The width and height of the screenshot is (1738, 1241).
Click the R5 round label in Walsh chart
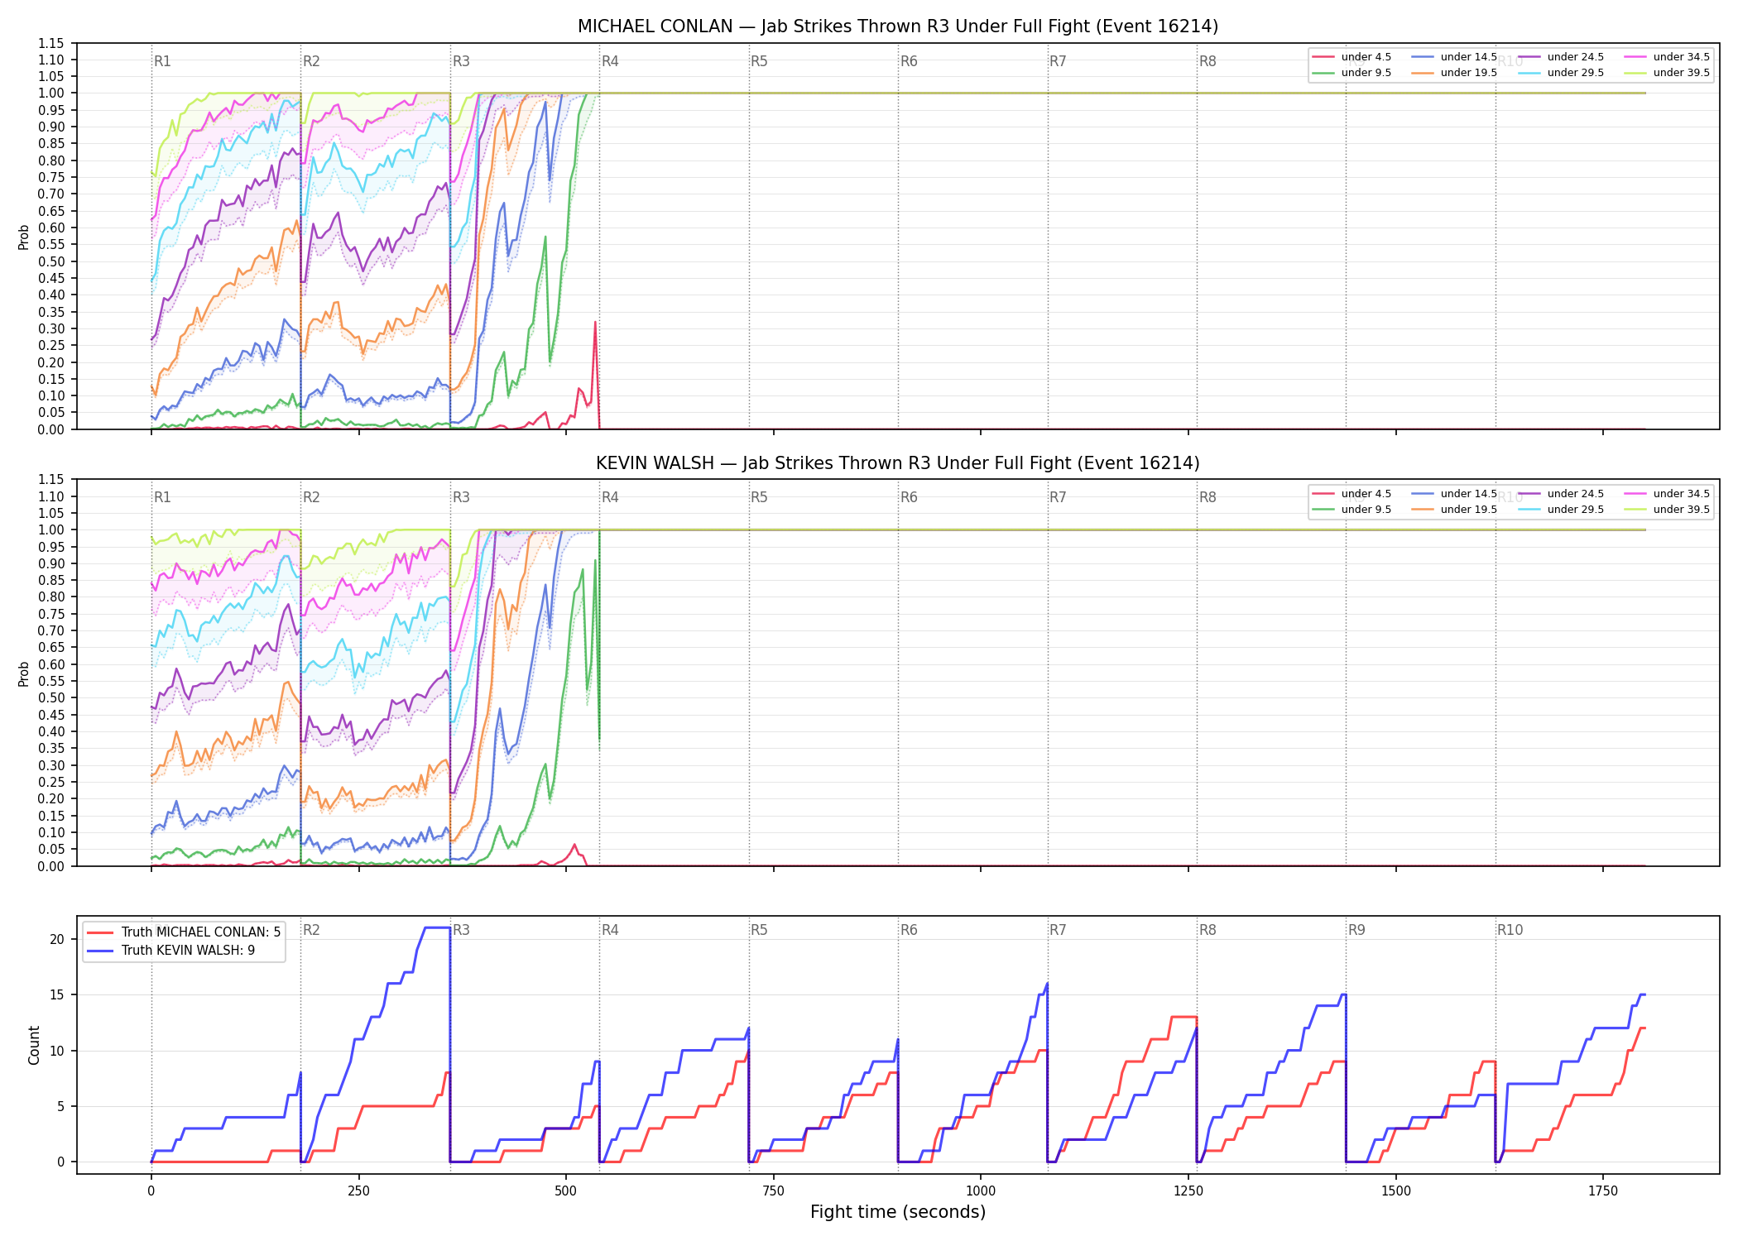[759, 497]
